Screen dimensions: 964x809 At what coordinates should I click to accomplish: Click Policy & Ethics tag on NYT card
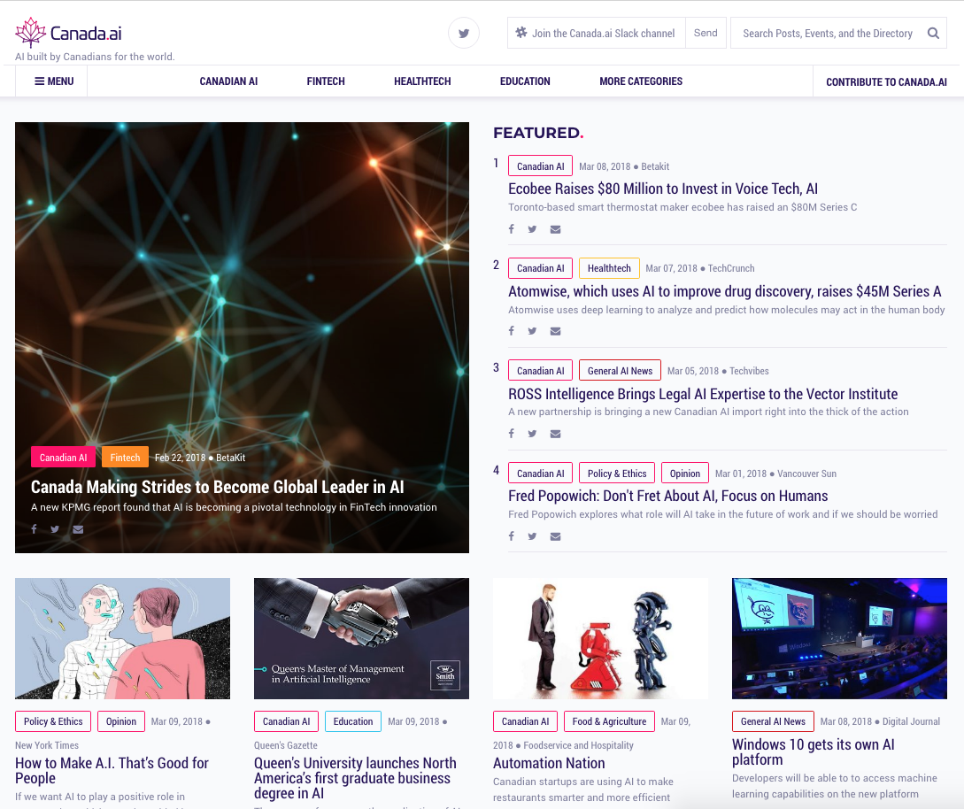(x=53, y=721)
